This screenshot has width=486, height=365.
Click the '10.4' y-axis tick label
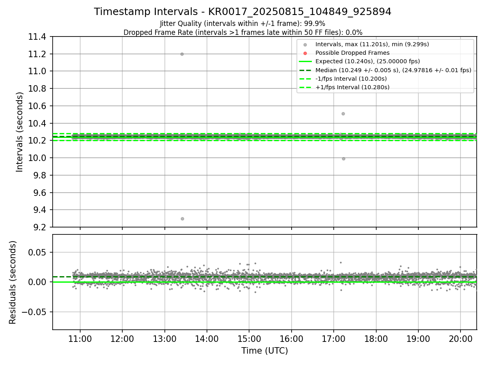(x=38, y=123)
